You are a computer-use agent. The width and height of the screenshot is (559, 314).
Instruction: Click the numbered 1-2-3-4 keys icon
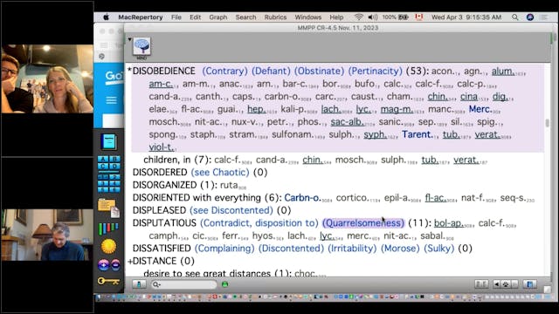(x=108, y=182)
